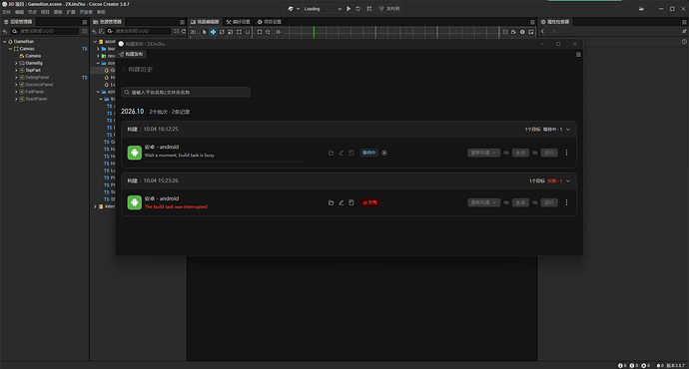This screenshot has height=369, width=689.
Task: Select the pointer tool in scene toolbar
Action: tap(205, 32)
